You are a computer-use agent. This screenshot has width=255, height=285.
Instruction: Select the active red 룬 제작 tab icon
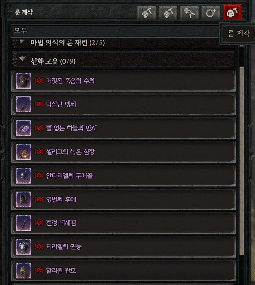coord(232,12)
